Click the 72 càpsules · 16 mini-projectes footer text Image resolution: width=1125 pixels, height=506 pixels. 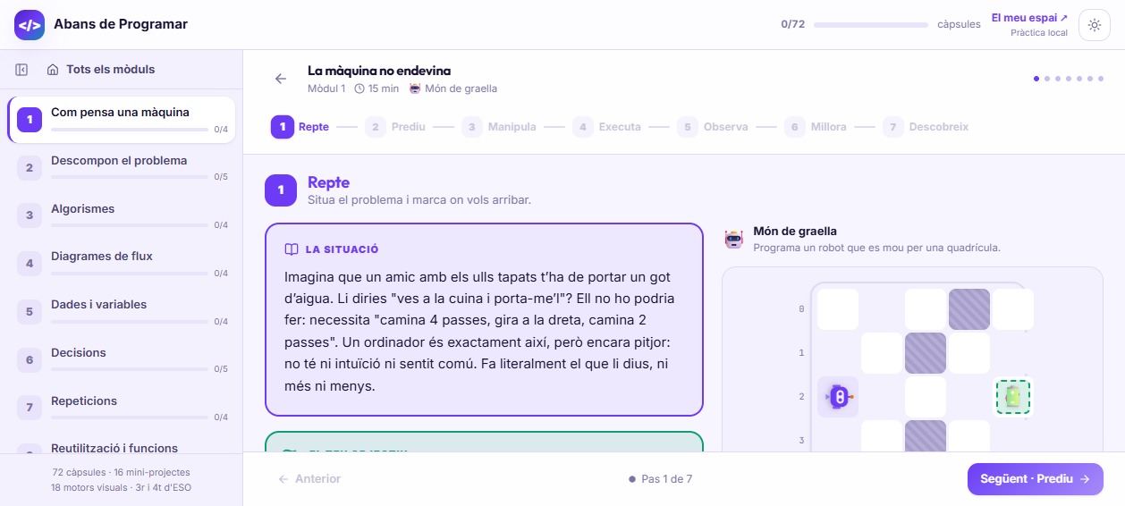click(122, 472)
